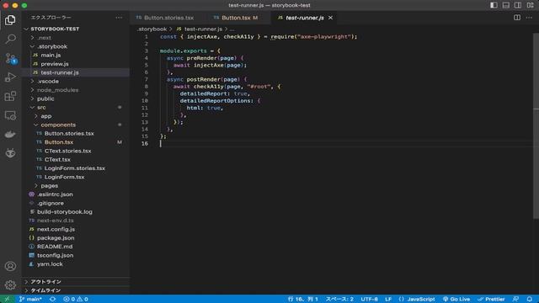Open LoginForm.tsx file

pos(76,177)
